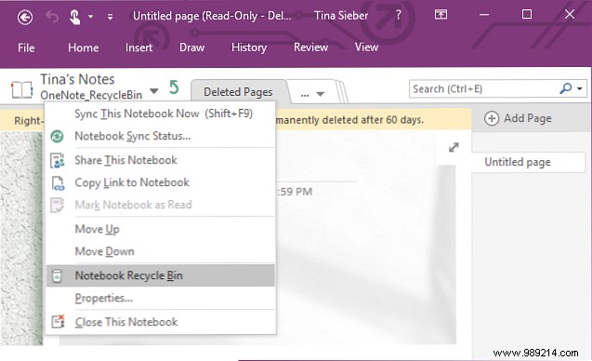Viewport: 592px width, 361px height.
Task: Select Untitled page in page list
Action: 529,162
